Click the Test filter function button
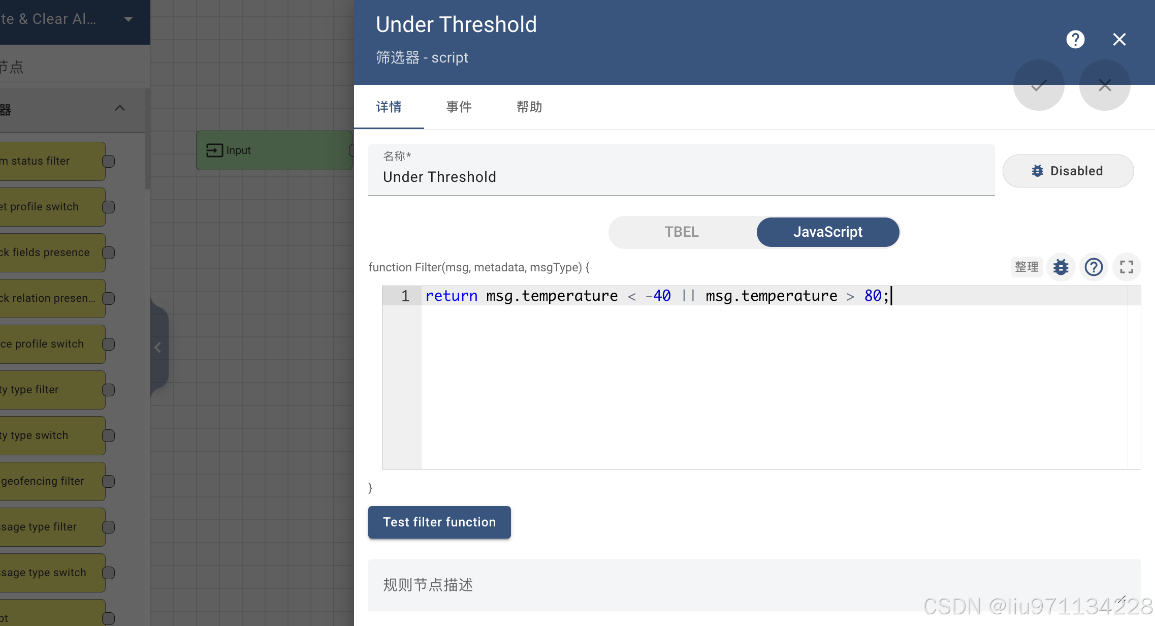This screenshot has width=1155, height=626. click(x=439, y=522)
